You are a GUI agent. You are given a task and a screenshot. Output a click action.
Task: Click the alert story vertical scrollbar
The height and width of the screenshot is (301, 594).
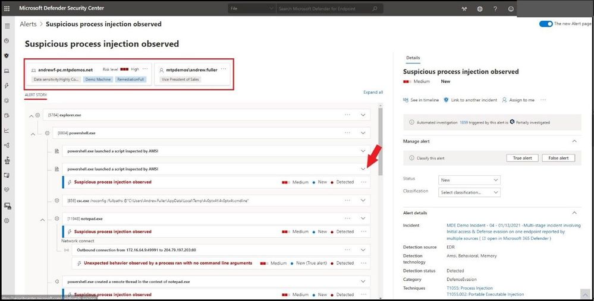coord(381,141)
